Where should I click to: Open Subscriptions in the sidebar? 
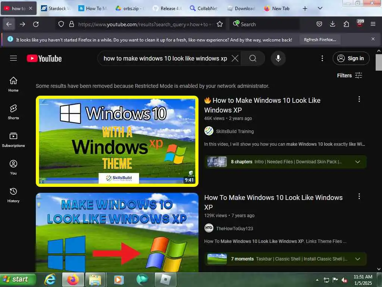pos(13,140)
